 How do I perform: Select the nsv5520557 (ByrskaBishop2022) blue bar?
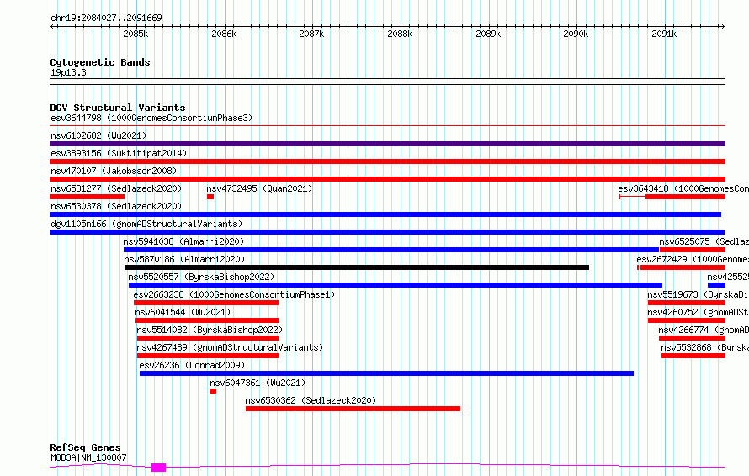pos(396,285)
